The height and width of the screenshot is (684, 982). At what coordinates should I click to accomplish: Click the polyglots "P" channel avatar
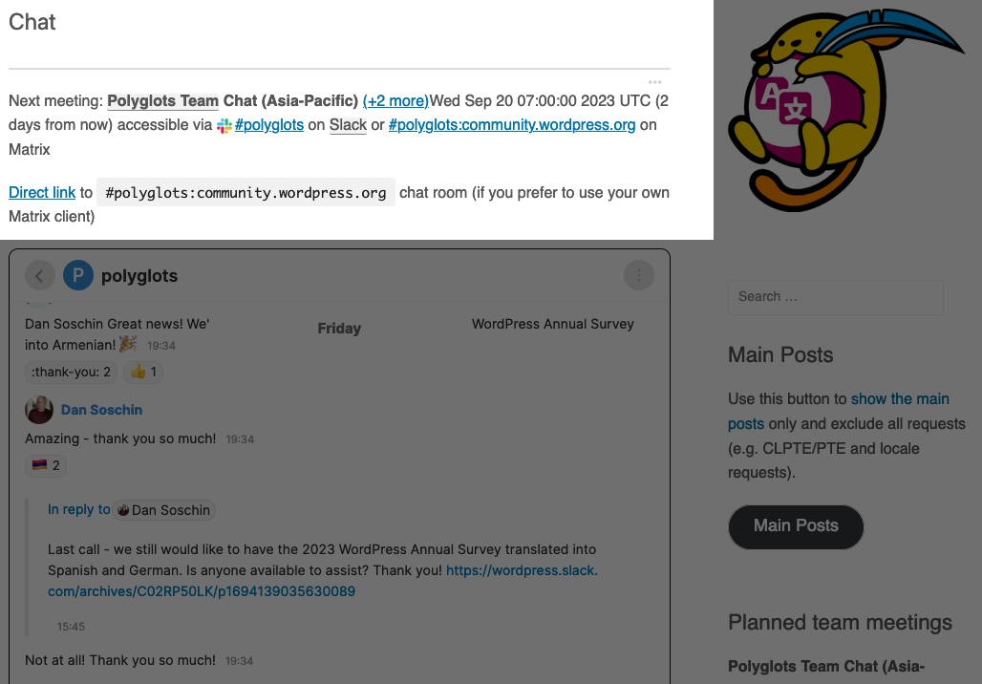(77, 275)
